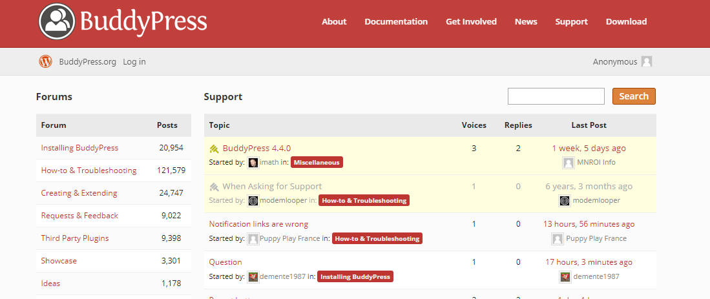
Task: Click the Forums sidebar heading
Action: [54, 96]
